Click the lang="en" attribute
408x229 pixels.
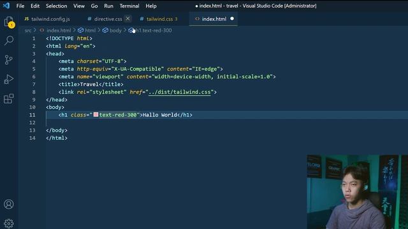[78, 46]
